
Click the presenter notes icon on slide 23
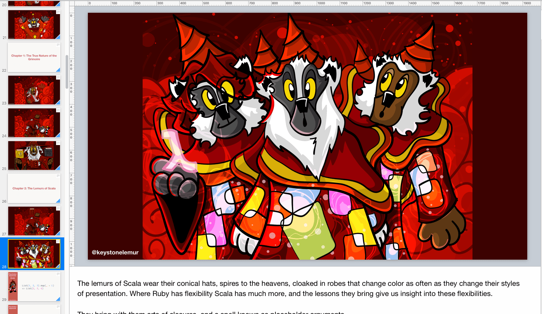[x=58, y=78]
